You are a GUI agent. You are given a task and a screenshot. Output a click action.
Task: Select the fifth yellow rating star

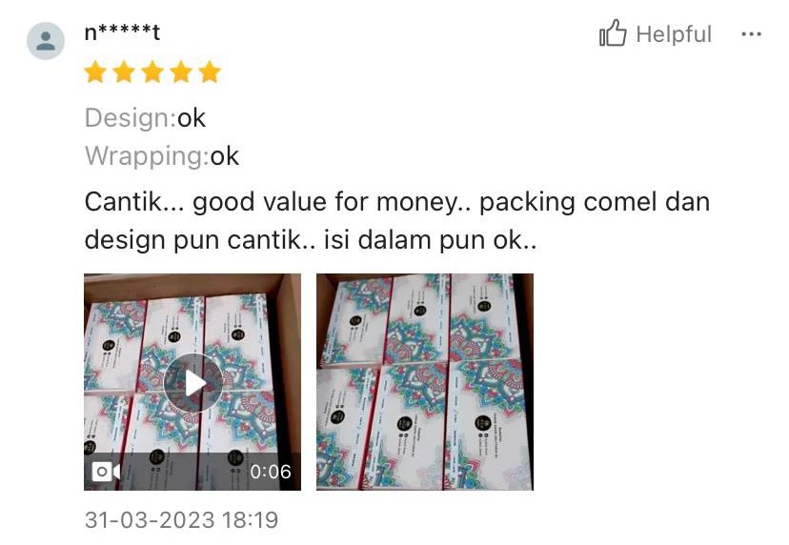click(210, 72)
